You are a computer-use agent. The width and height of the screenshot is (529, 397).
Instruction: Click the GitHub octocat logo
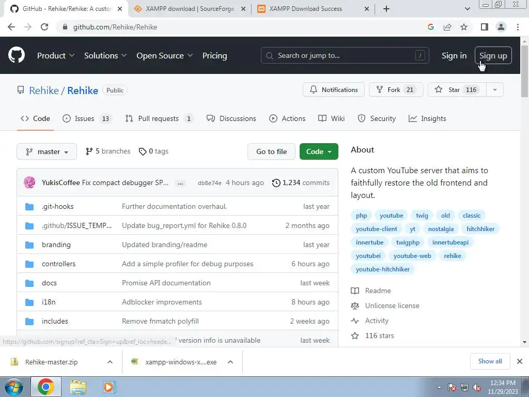(x=16, y=55)
